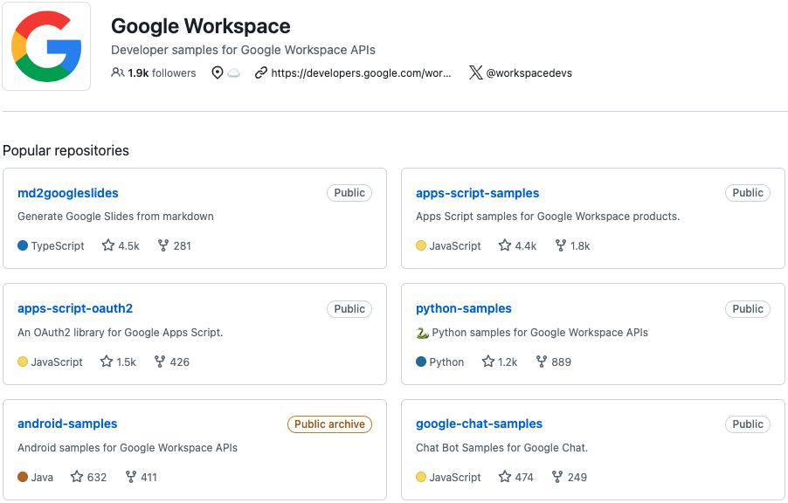Open the apps-script-oauth2 repository
The image size is (788, 503).
point(75,308)
